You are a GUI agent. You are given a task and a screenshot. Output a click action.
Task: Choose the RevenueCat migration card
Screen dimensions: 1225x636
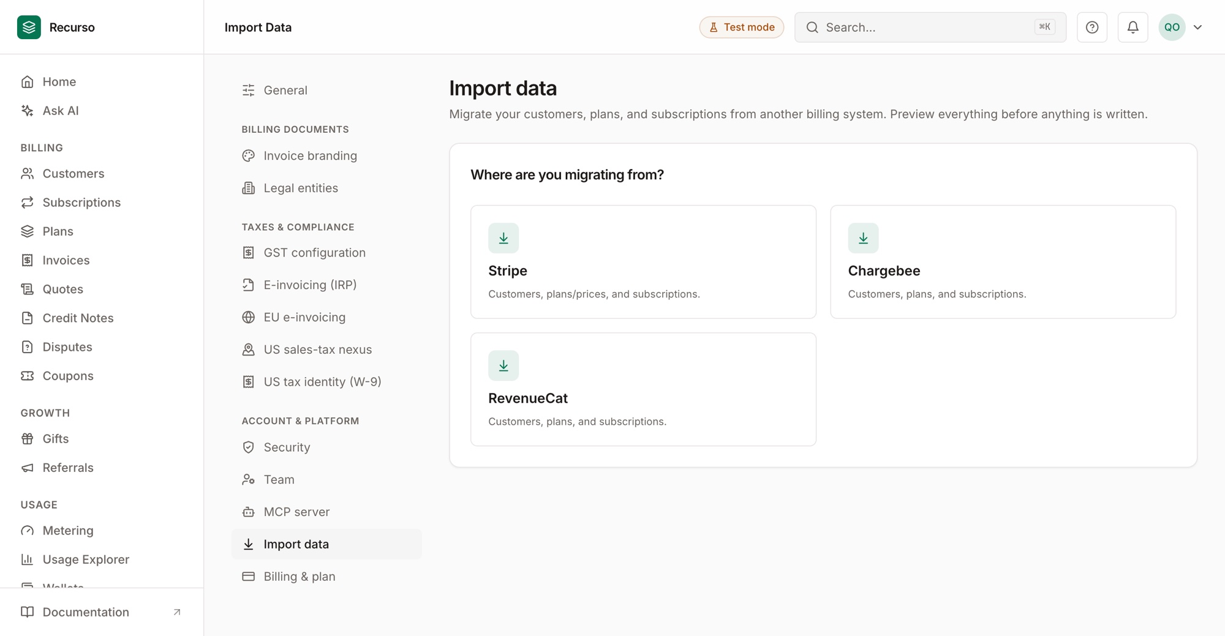click(x=643, y=389)
